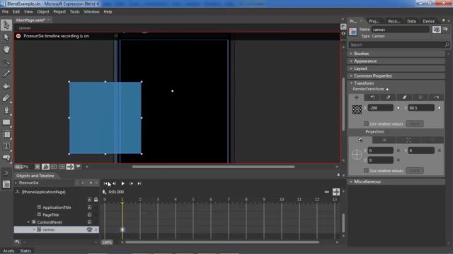
Task: Open the Projection Center of Rotation tab
Action: point(384,140)
